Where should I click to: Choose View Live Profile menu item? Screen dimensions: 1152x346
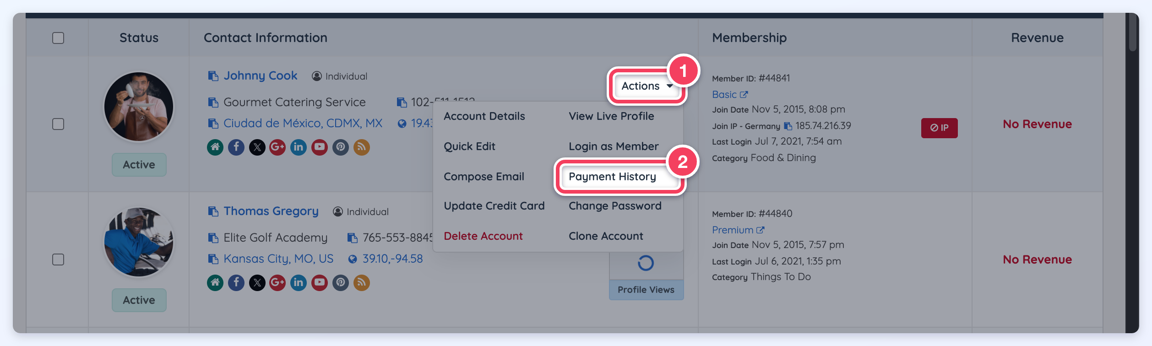point(611,116)
